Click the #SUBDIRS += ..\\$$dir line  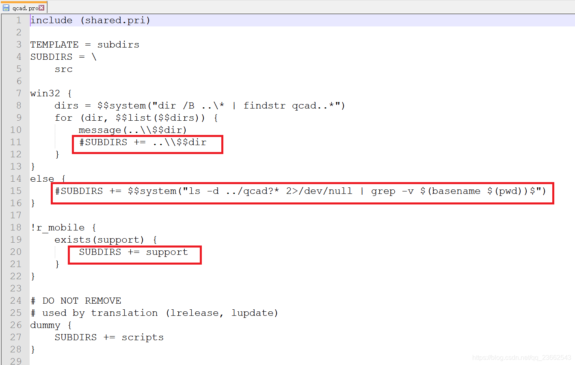[x=143, y=142]
